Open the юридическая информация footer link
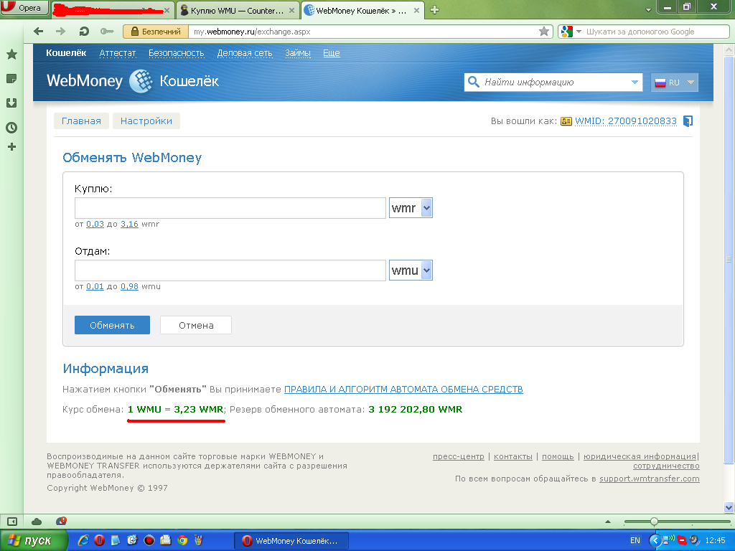 (x=640, y=456)
